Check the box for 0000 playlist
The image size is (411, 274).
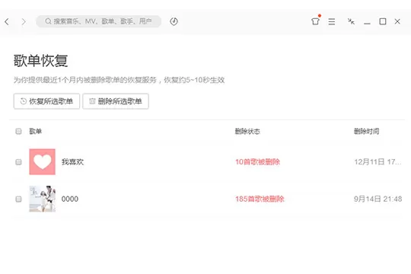click(18, 199)
